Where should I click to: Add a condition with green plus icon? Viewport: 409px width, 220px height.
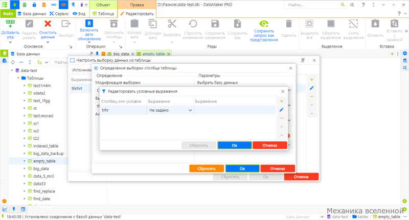coord(282,101)
